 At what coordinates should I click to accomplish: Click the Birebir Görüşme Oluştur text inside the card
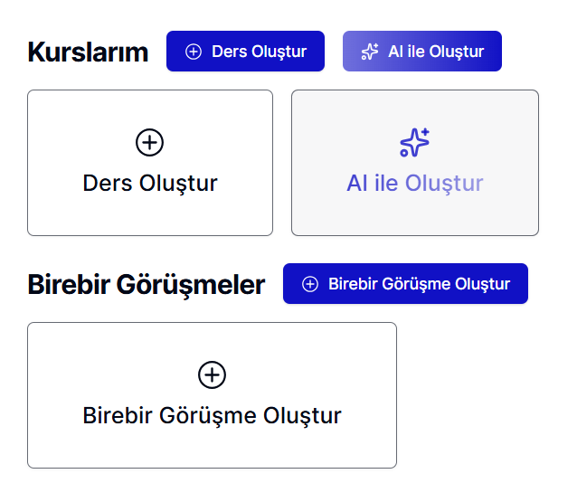(x=212, y=416)
